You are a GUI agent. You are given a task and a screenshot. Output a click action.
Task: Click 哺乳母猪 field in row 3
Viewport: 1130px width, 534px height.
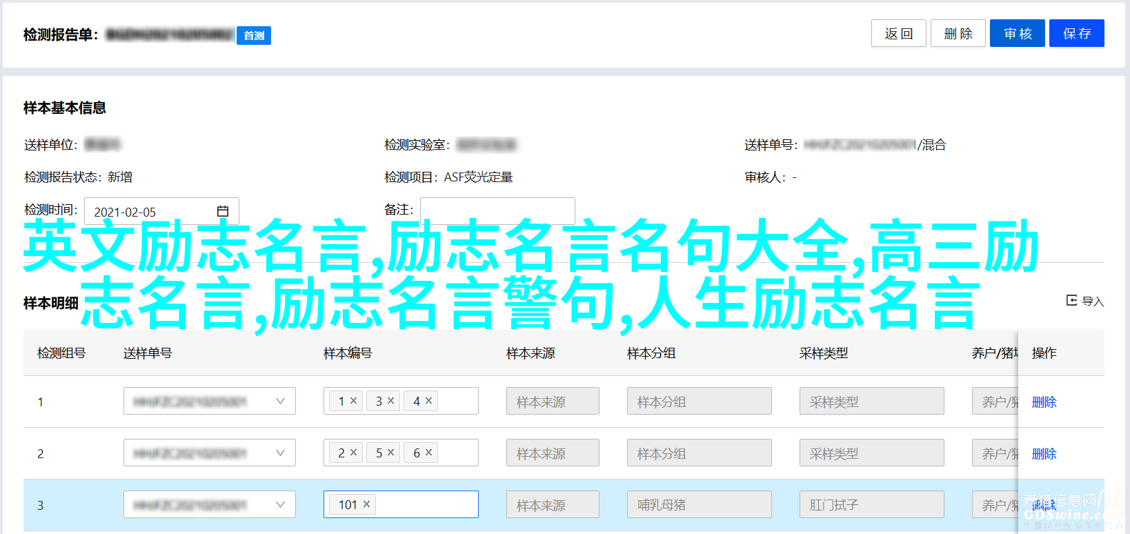[700, 504]
